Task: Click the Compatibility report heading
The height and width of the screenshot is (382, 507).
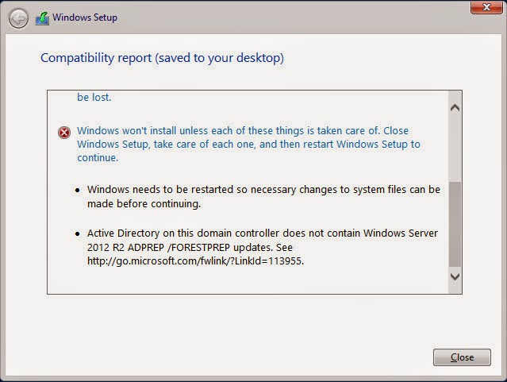Action: 162,58
